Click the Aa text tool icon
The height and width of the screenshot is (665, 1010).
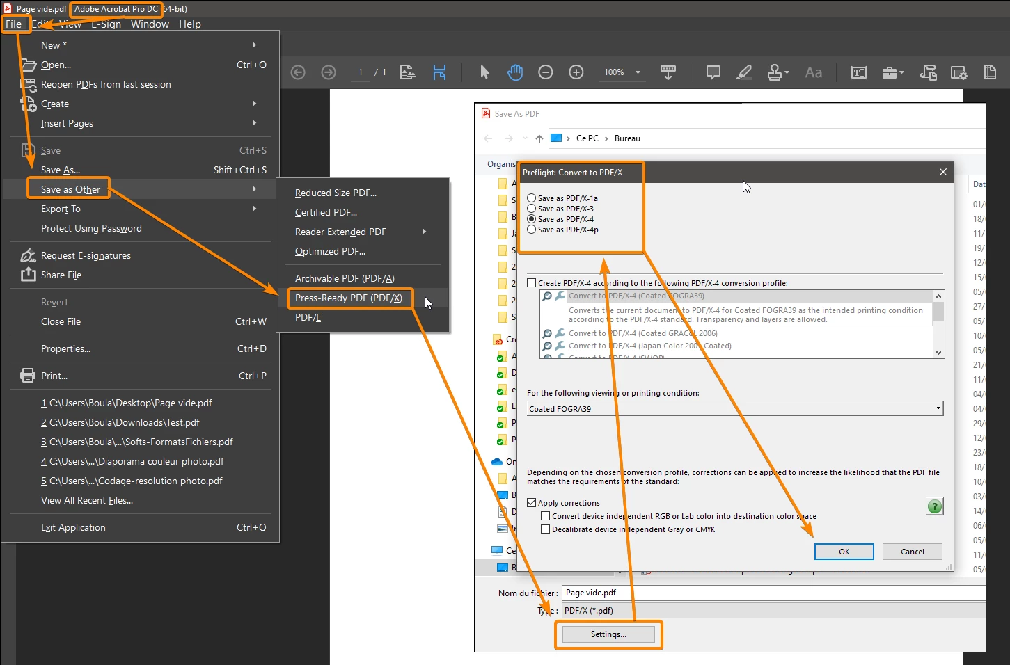pyautogui.click(x=813, y=72)
